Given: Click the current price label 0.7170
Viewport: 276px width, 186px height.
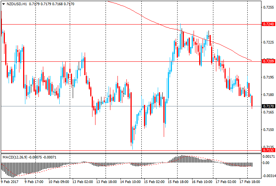Looking at the screenshot, I should coord(268,106).
